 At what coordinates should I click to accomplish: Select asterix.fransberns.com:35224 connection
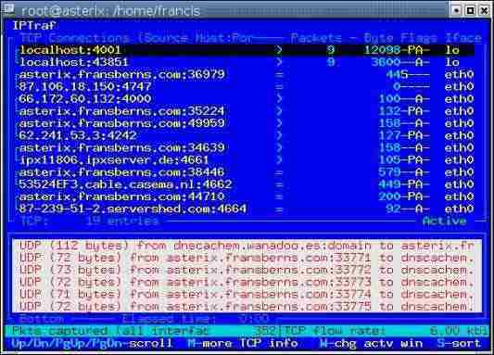tap(246, 111)
